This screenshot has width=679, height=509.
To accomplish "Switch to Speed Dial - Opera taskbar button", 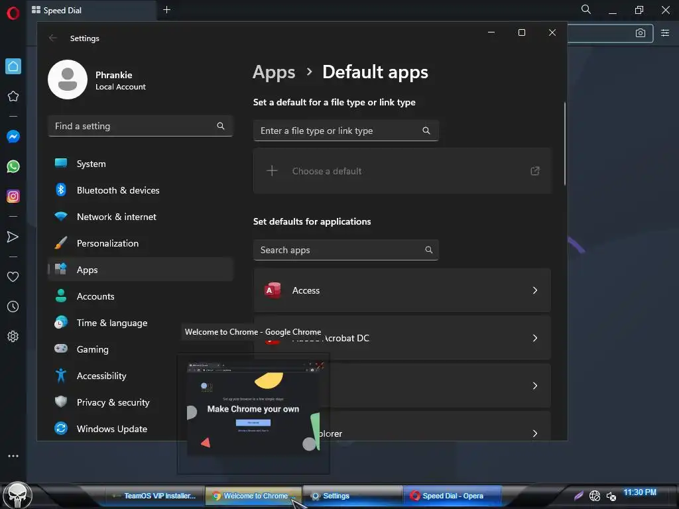I will (452, 496).
